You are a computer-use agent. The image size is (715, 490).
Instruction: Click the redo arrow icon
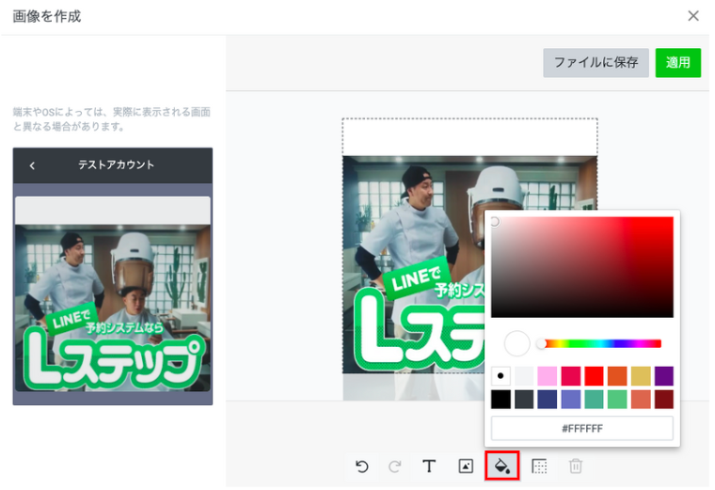(395, 466)
